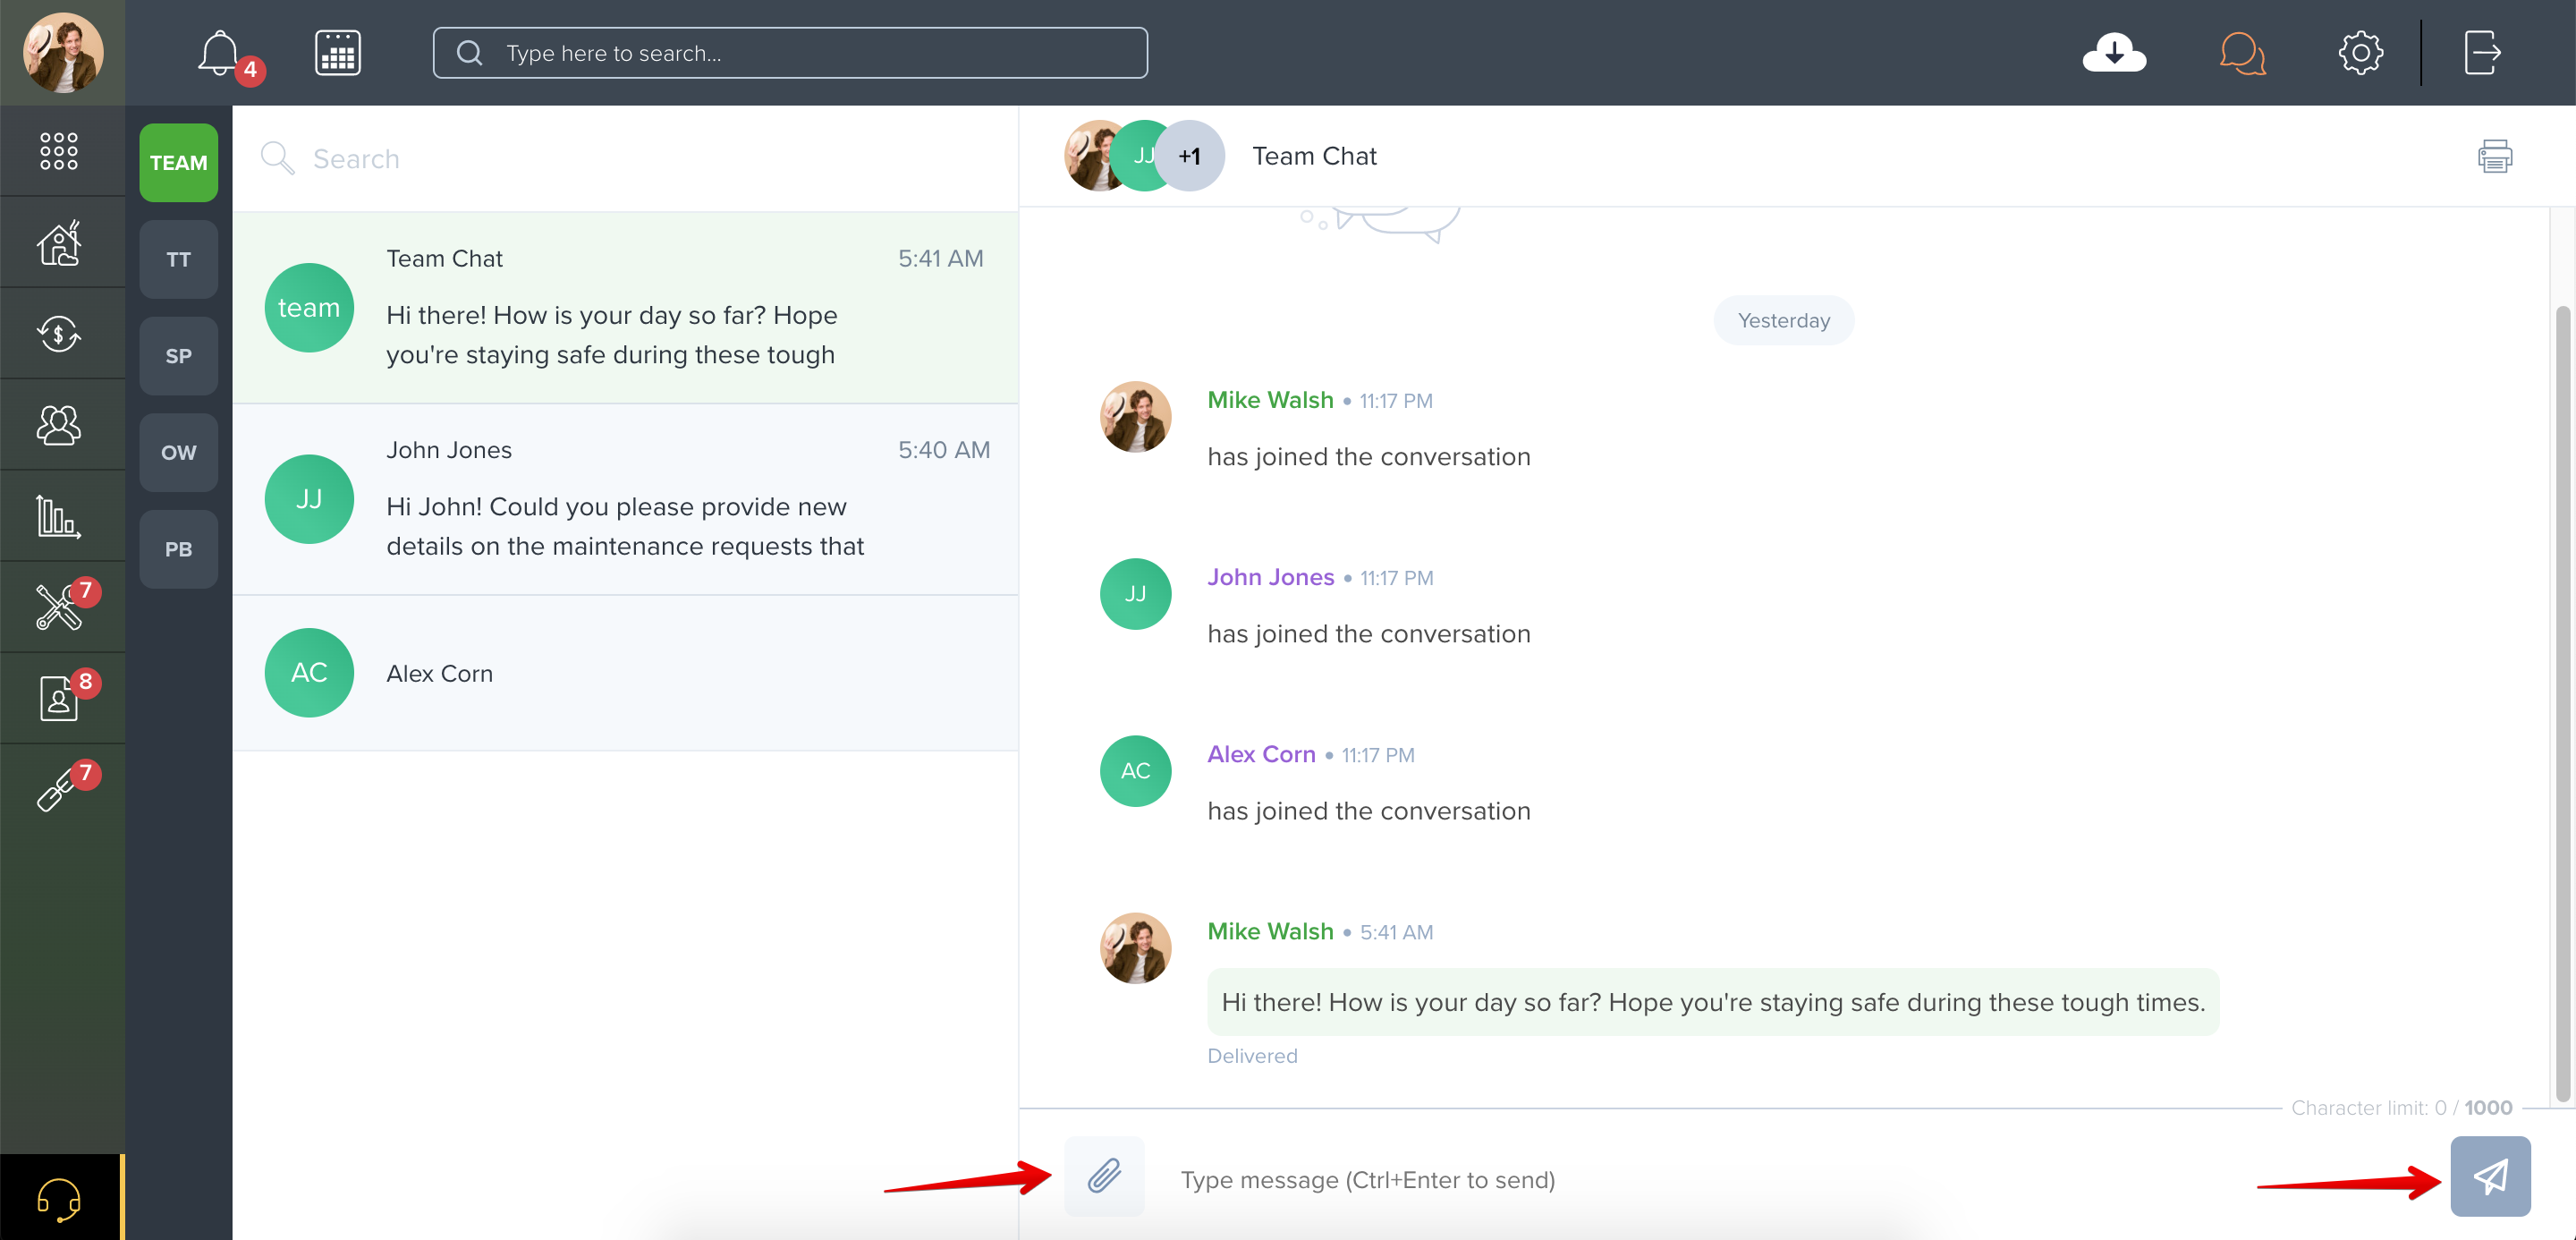Screen dimensions: 2576x1240
Task: Open the Alex Corn conversation in list
Action: point(625,673)
